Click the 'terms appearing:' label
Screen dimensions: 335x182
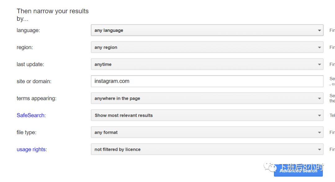pyautogui.click(x=36, y=98)
